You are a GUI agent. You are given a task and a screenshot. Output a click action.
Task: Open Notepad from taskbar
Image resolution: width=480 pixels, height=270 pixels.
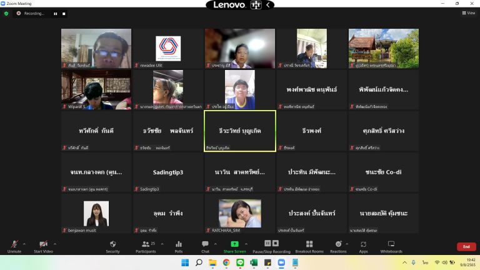click(295, 262)
